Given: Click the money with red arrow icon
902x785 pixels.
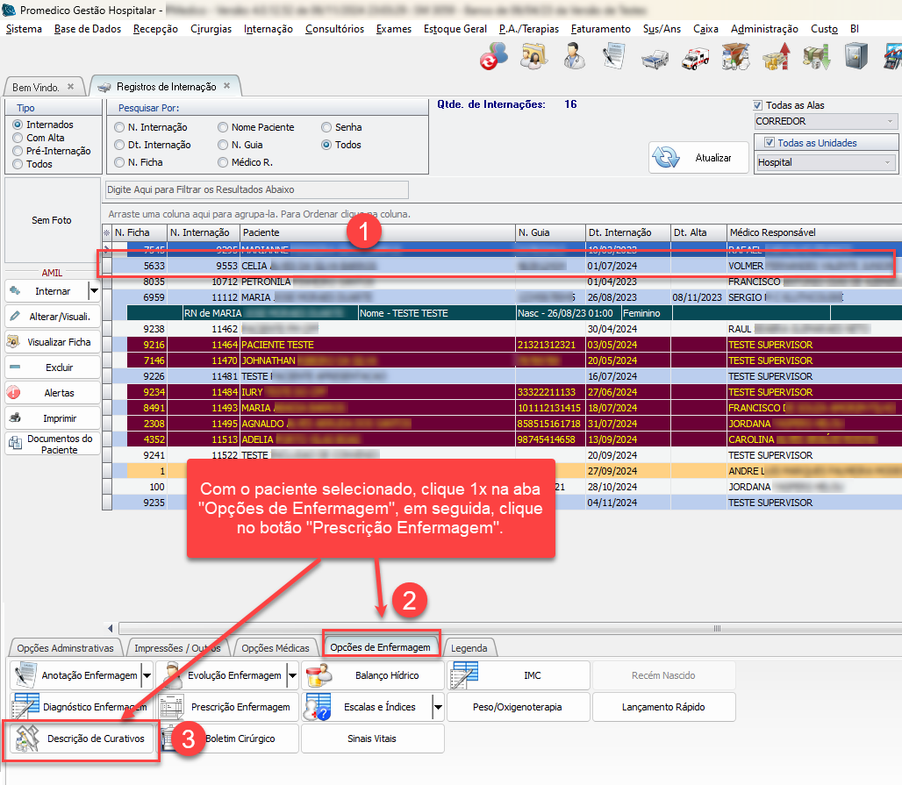Looking at the screenshot, I should (x=774, y=58).
